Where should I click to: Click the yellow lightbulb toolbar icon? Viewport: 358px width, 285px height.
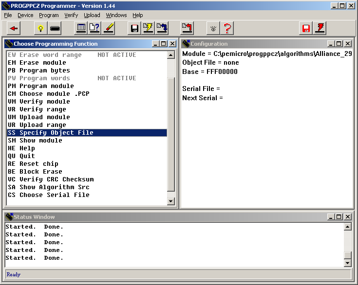click(40, 28)
